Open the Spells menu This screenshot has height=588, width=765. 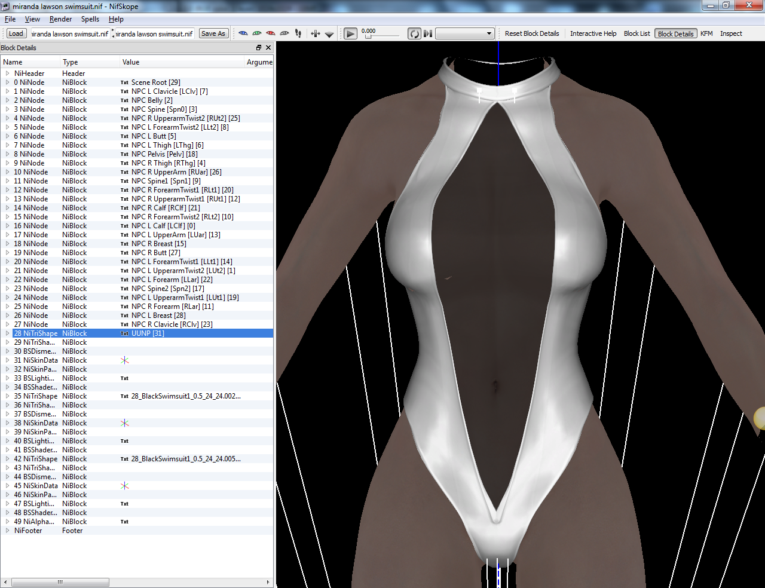(x=90, y=19)
